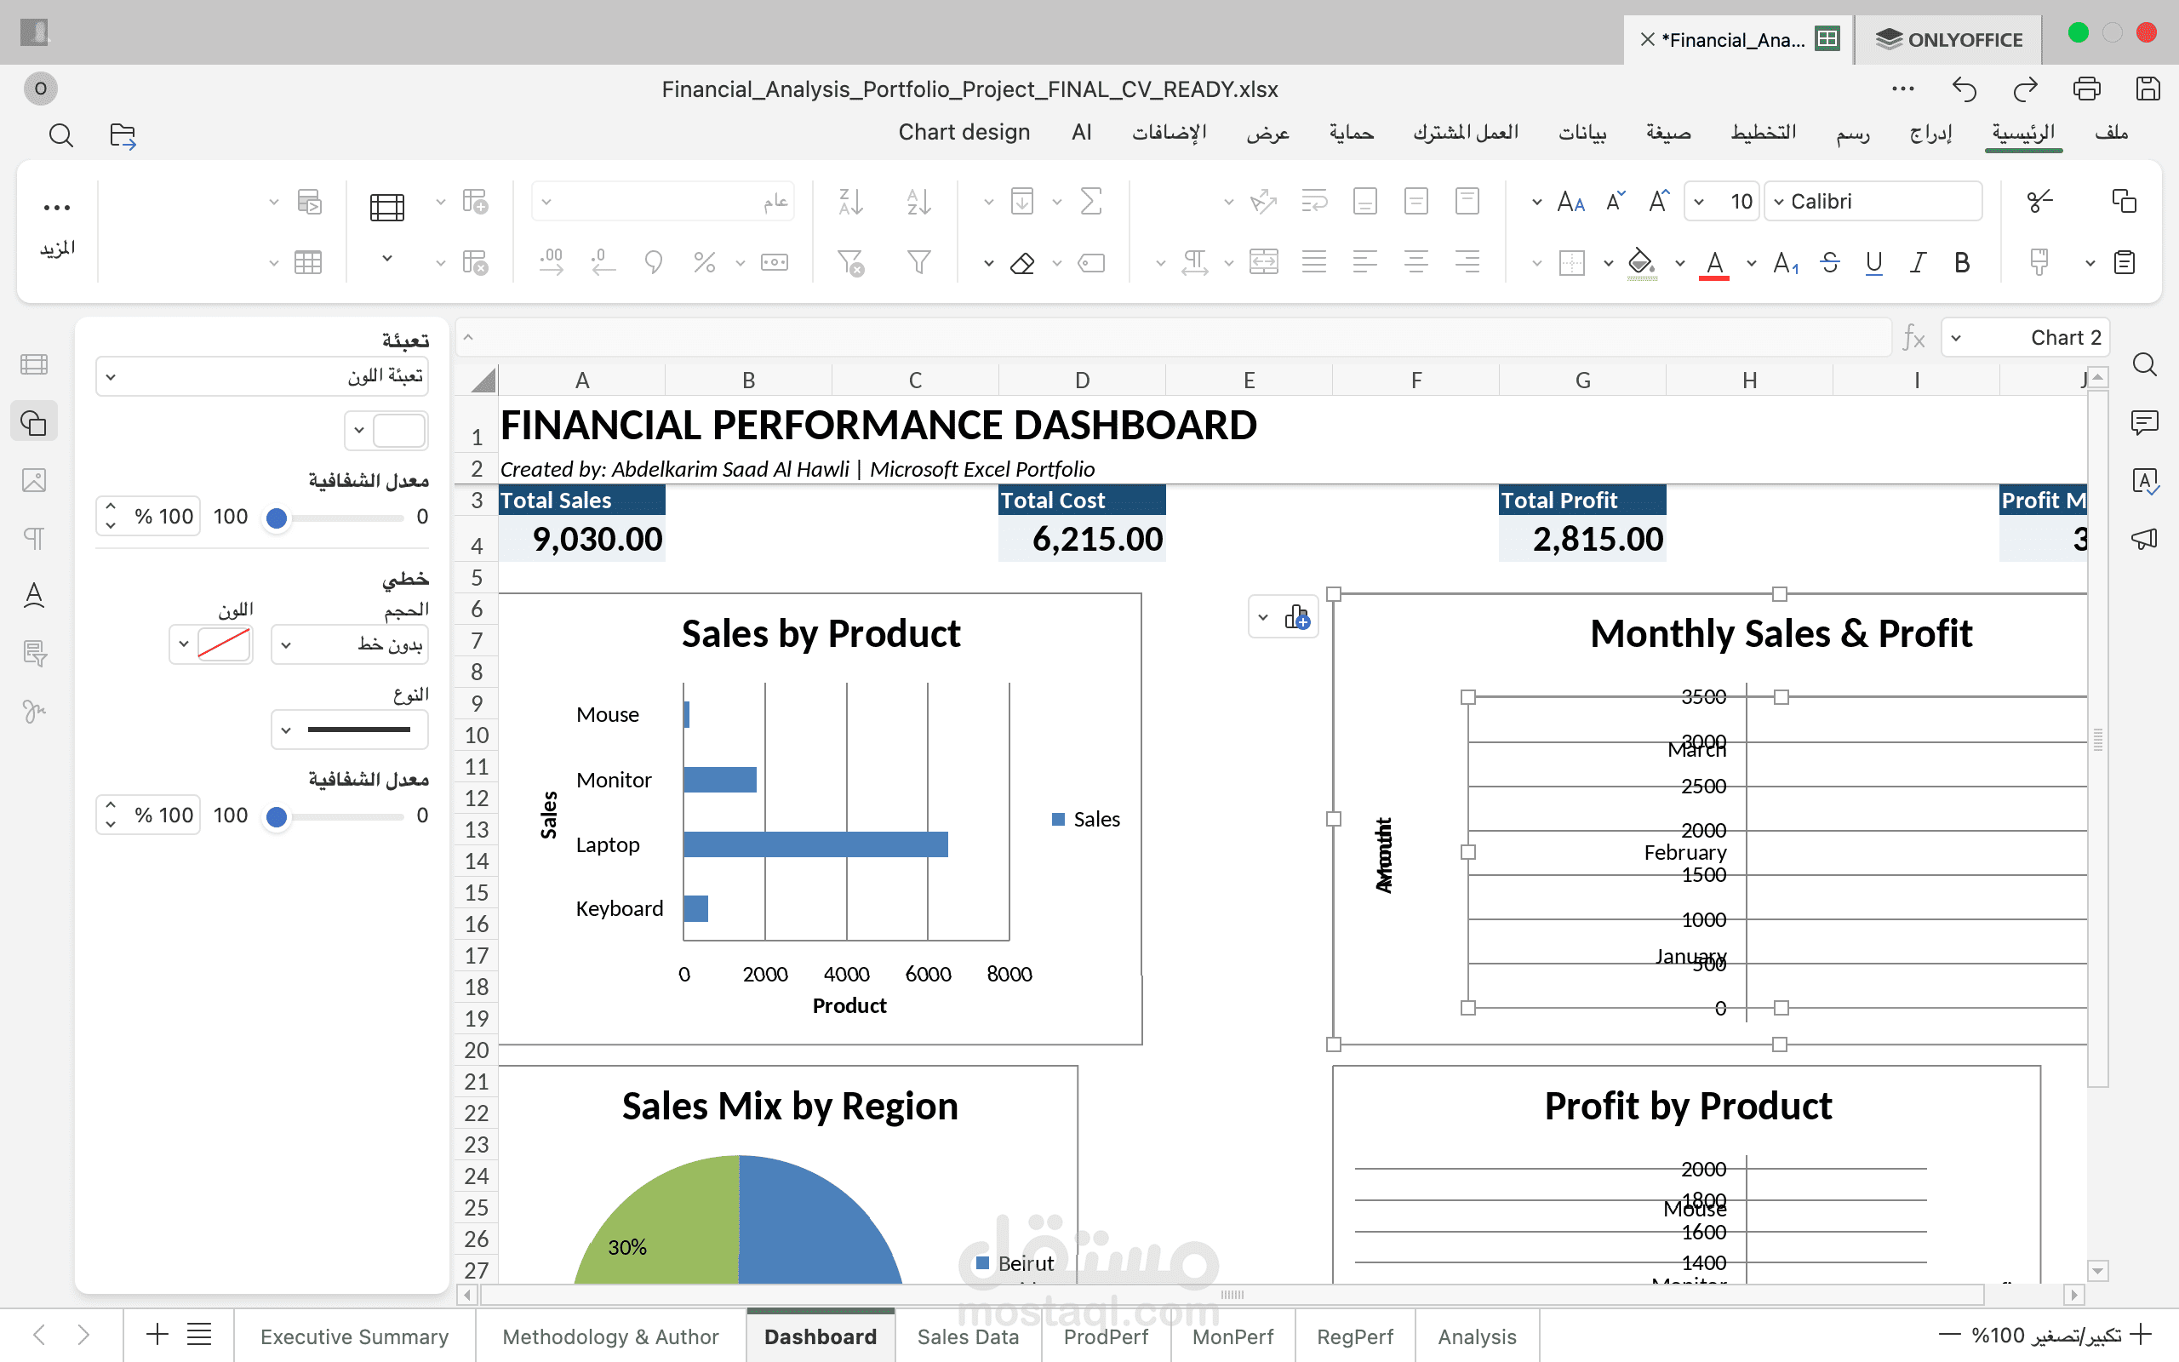Open the line size dropdown in the side panel
The width and height of the screenshot is (2179, 1362).
click(349, 645)
